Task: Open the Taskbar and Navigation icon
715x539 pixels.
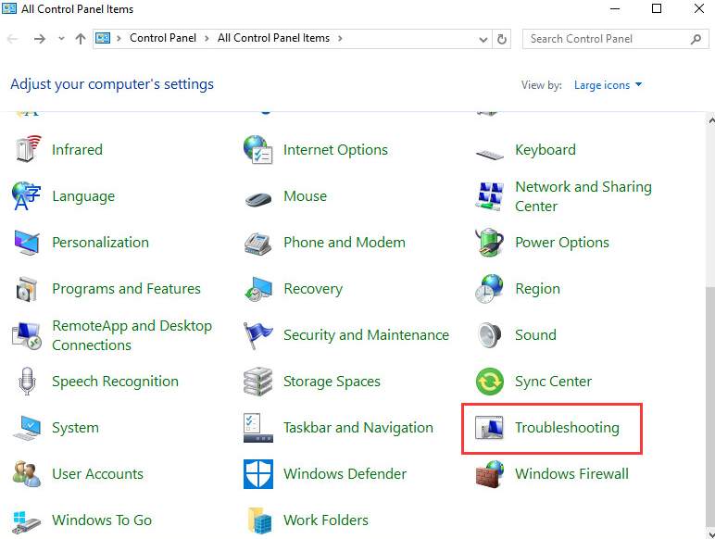Action: [x=258, y=428]
